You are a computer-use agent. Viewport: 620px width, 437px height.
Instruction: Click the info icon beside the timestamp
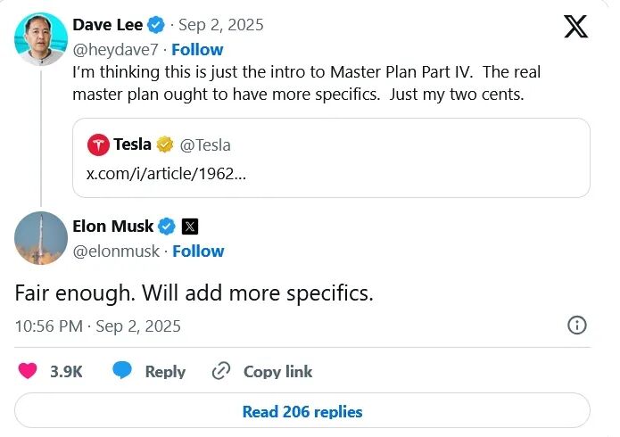577,326
